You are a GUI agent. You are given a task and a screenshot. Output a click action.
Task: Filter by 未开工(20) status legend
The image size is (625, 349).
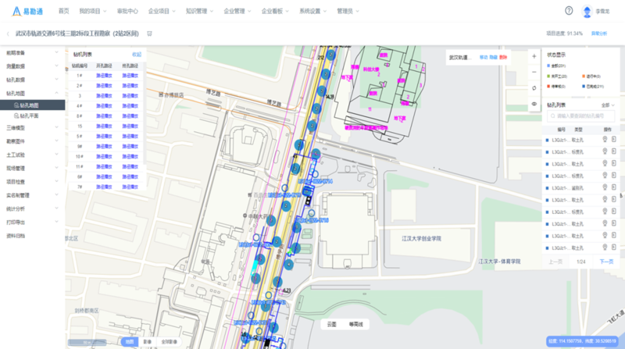pyautogui.click(x=557, y=76)
